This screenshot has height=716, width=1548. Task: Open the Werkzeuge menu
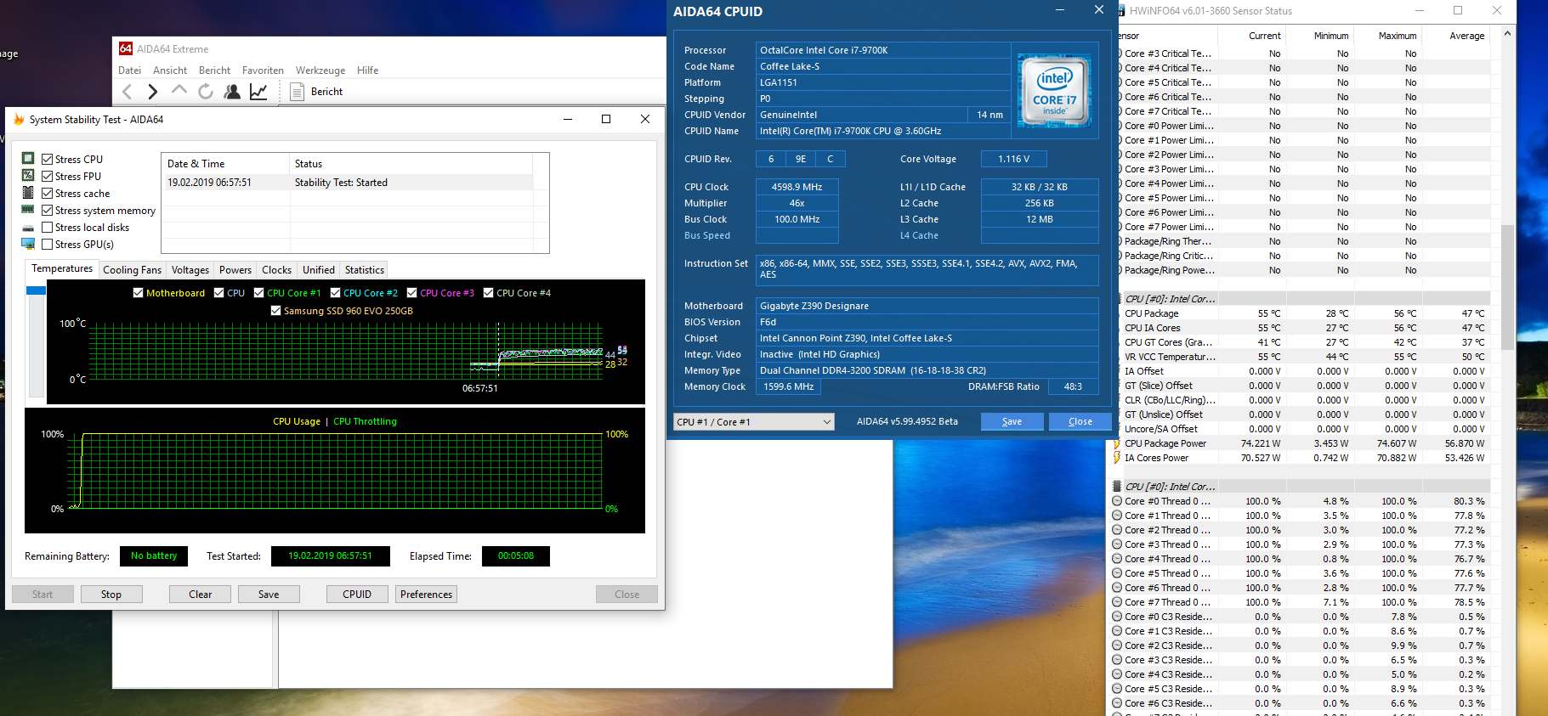point(320,70)
